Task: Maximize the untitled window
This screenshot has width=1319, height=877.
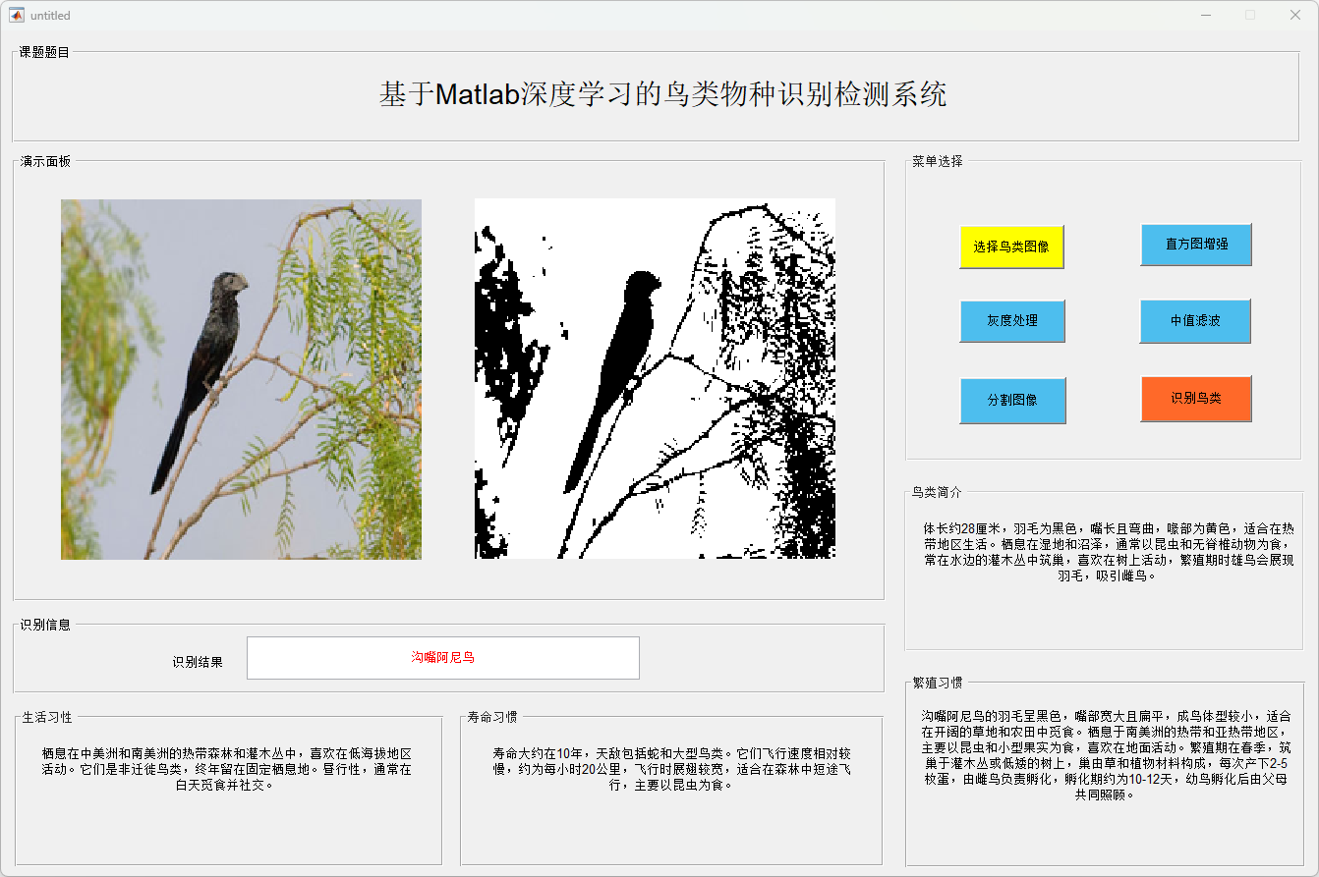Action: (x=1250, y=16)
